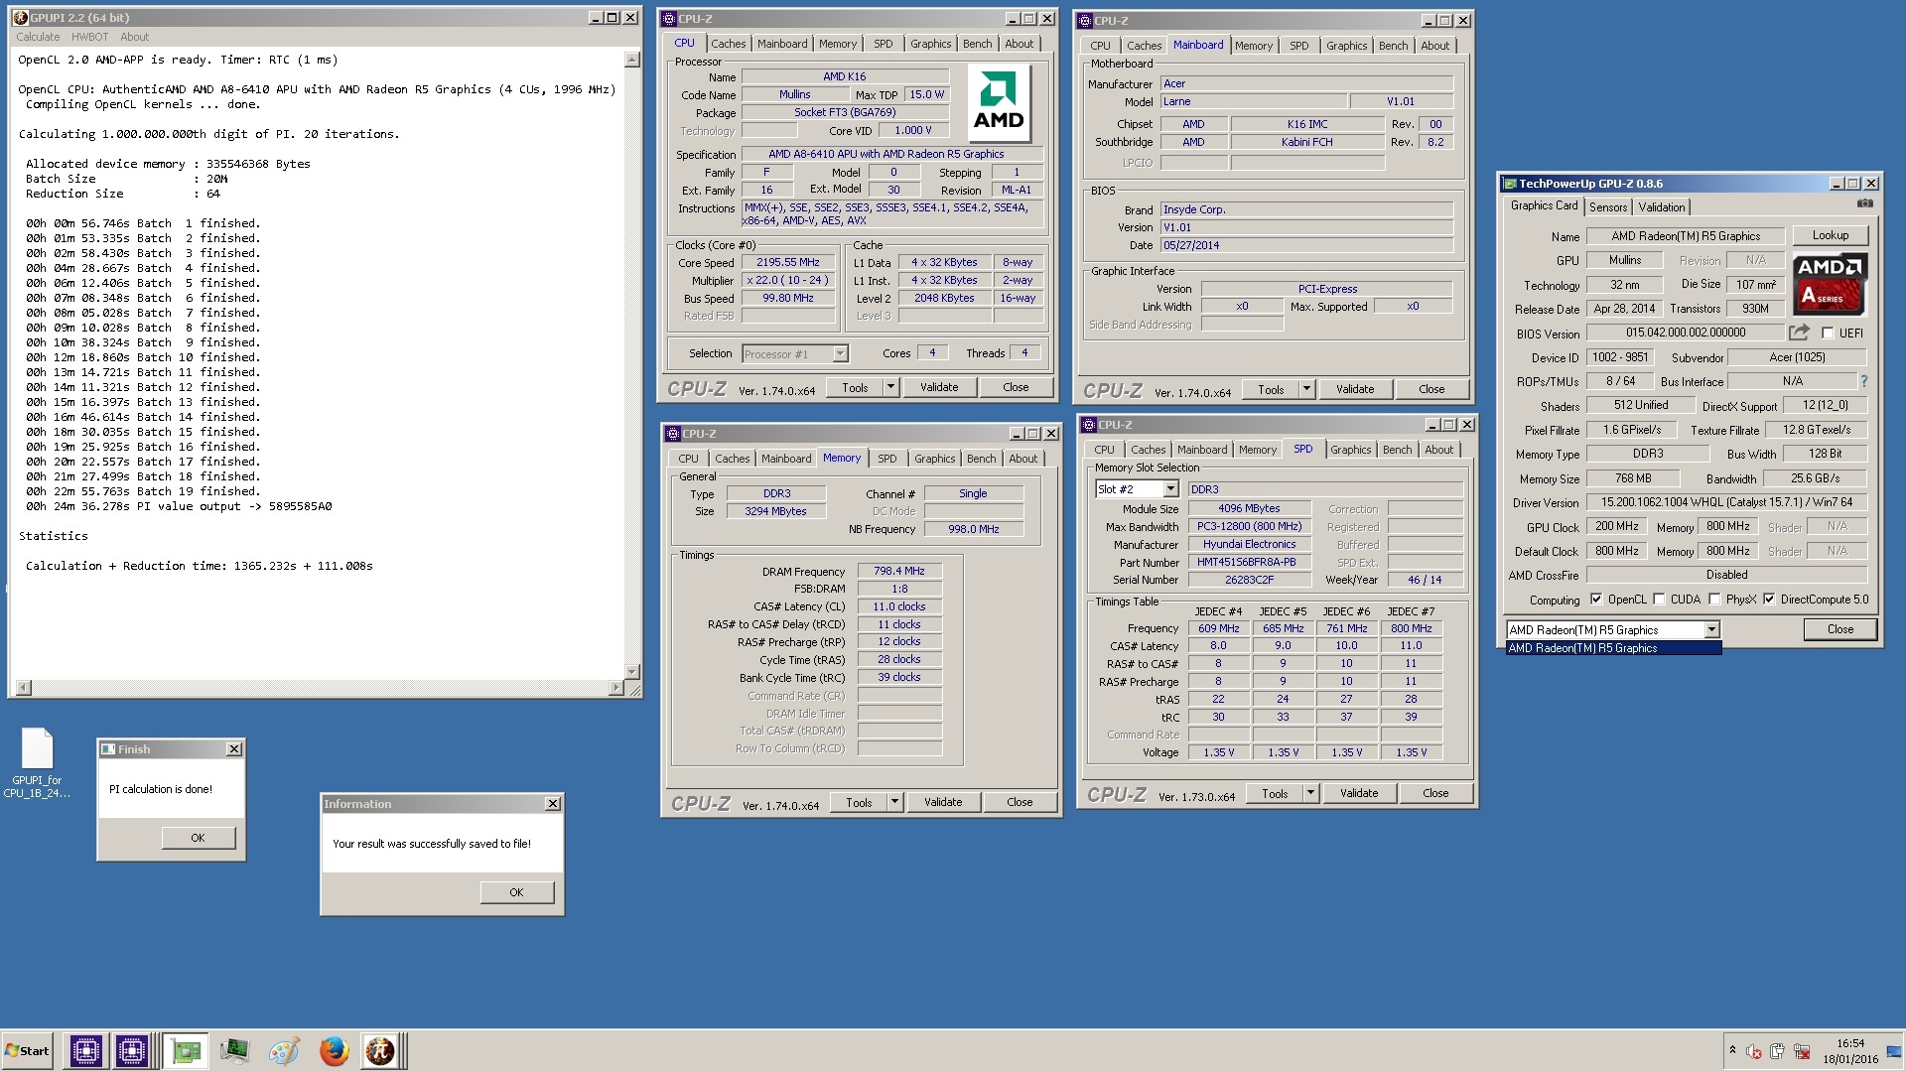Click Validate in CPU-Z Mainboard window
Screen dimensions: 1906x1072
pyautogui.click(x=1355, y=389)
